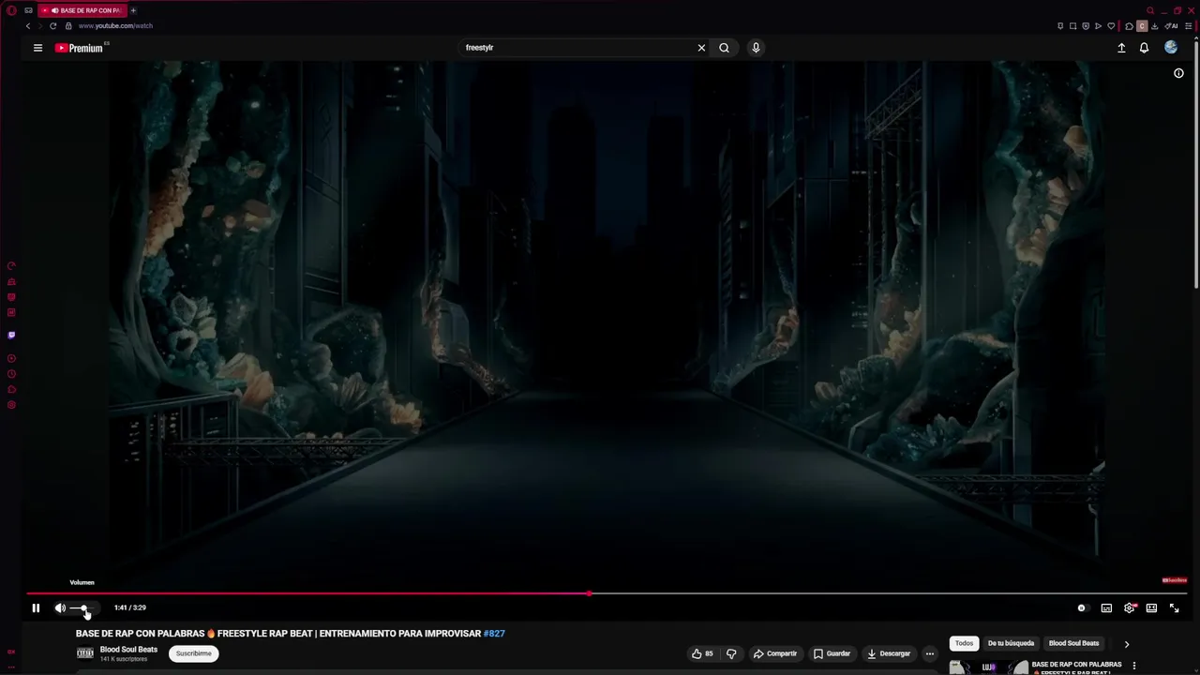Start voice search with microphone
This screenshot has height=675, width=1200.
[756, 48]
